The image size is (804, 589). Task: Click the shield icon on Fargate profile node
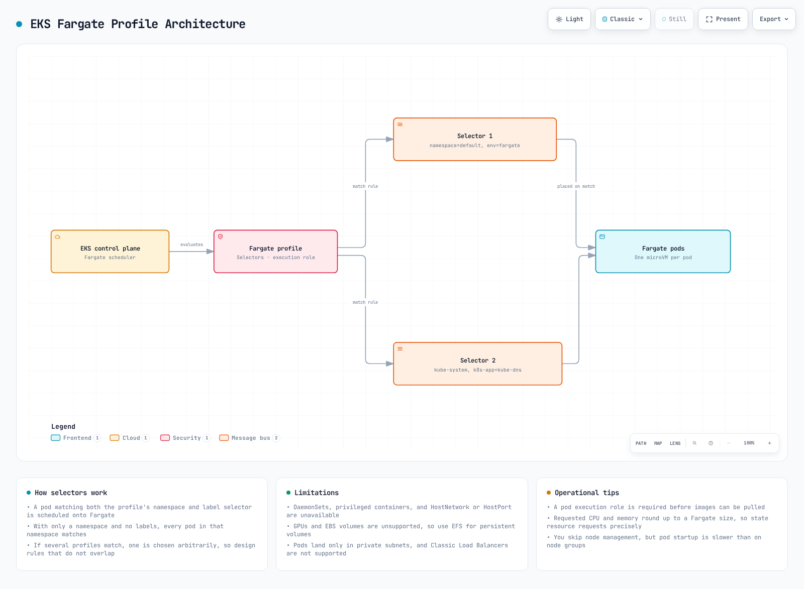tap(220, 237)
